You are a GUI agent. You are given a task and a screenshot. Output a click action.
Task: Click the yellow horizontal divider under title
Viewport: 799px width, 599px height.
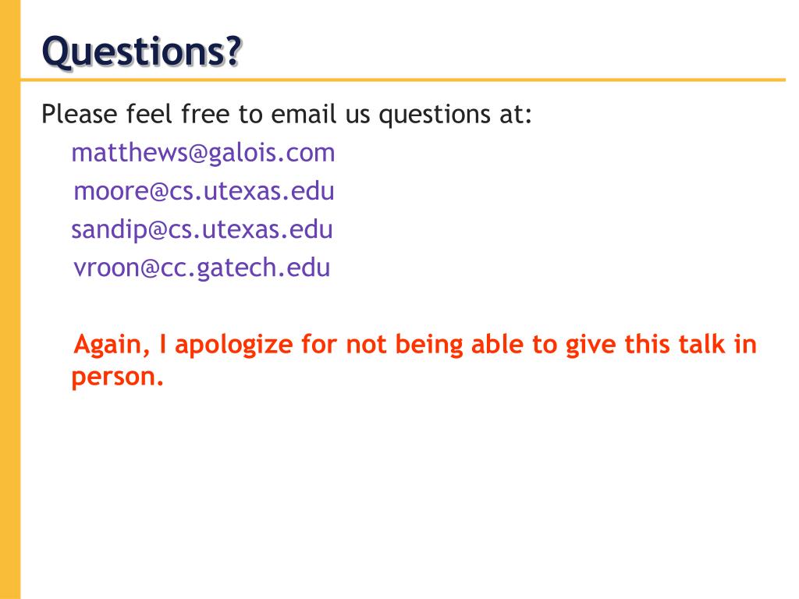(x=403, y=80)
